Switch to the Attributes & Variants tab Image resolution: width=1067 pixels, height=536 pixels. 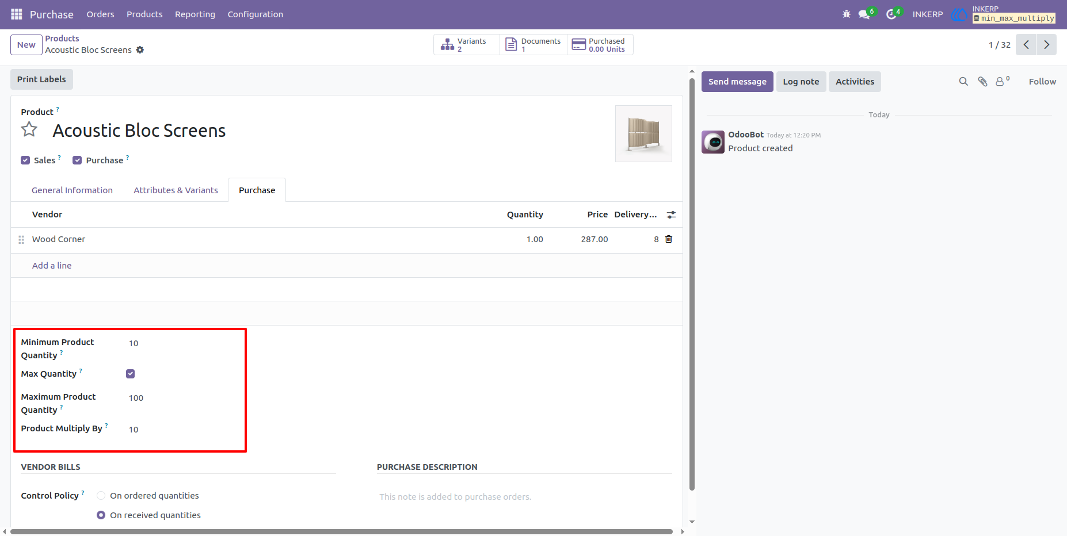pos(176,190)
